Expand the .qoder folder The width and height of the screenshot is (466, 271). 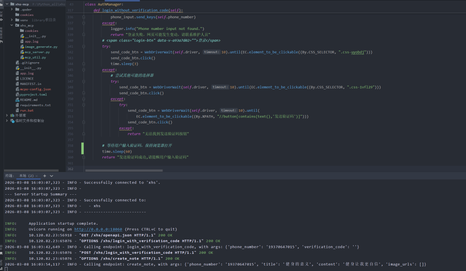pos(12,9)
